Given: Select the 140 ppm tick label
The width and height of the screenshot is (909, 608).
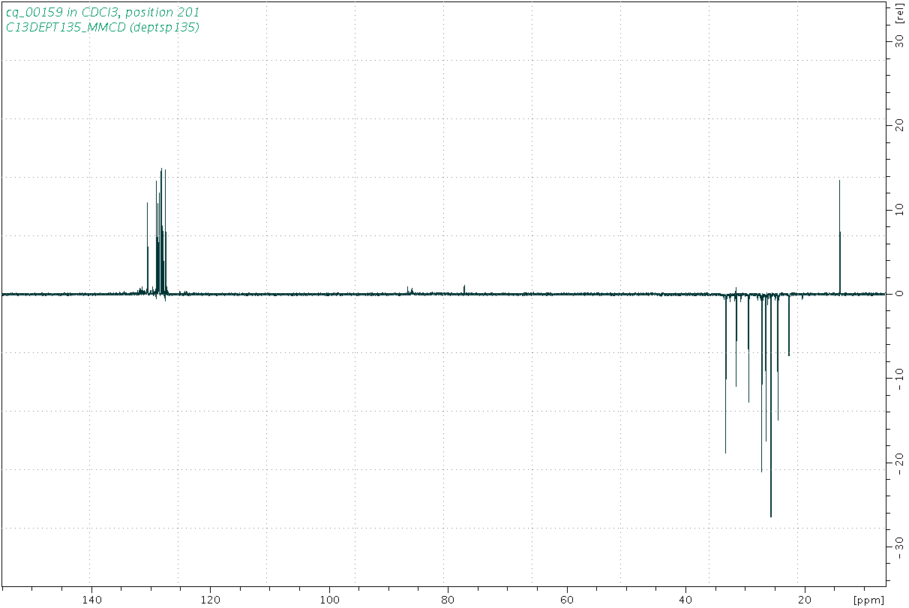Looking at the screenshot, I should [x=91, y=600].
